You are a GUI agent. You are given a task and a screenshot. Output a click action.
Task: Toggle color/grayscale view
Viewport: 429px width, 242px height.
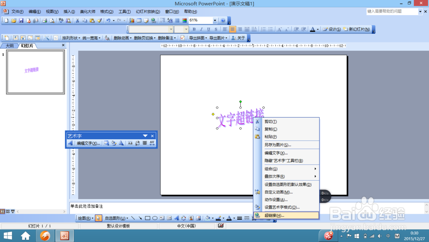coord(184,21)
